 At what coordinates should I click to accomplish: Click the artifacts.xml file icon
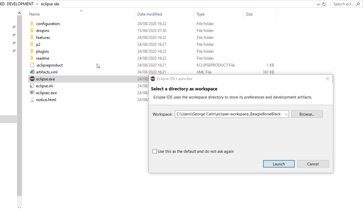click(x=32, y=72)
